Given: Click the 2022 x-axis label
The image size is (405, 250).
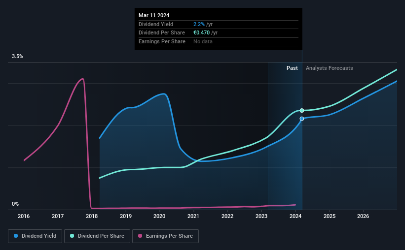Looking at the screenshot, I should [x=227, y=216].
